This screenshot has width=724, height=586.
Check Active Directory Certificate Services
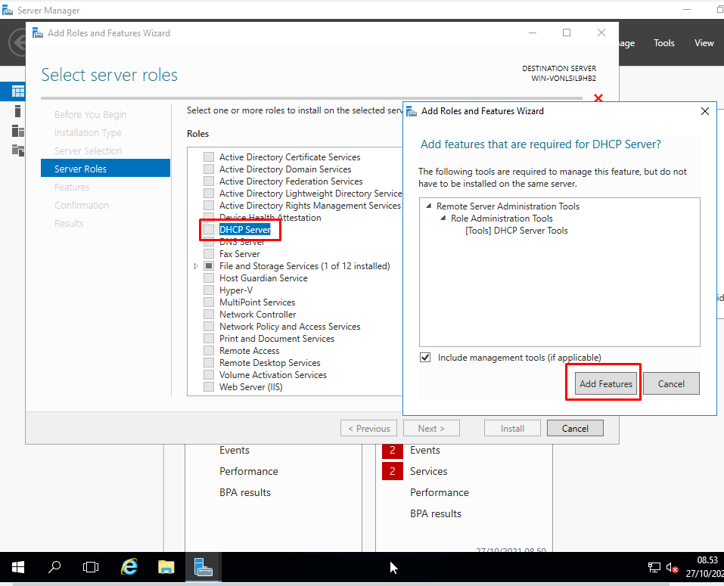(209, 157)
